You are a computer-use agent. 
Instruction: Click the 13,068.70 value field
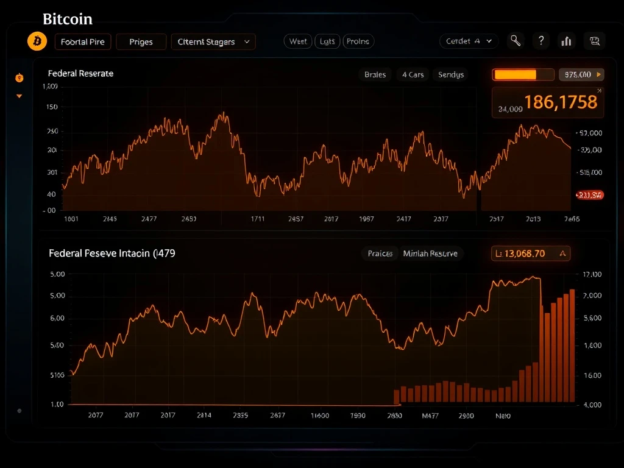[x=531, y=253]
